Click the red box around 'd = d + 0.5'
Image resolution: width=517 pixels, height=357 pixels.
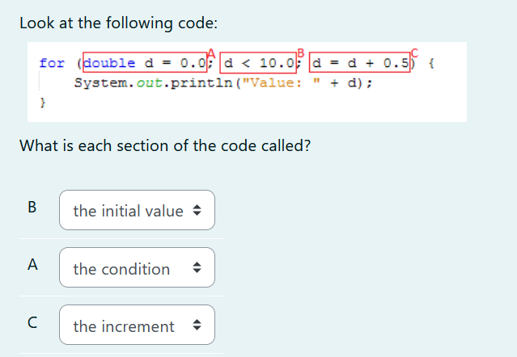click(360, 62)
